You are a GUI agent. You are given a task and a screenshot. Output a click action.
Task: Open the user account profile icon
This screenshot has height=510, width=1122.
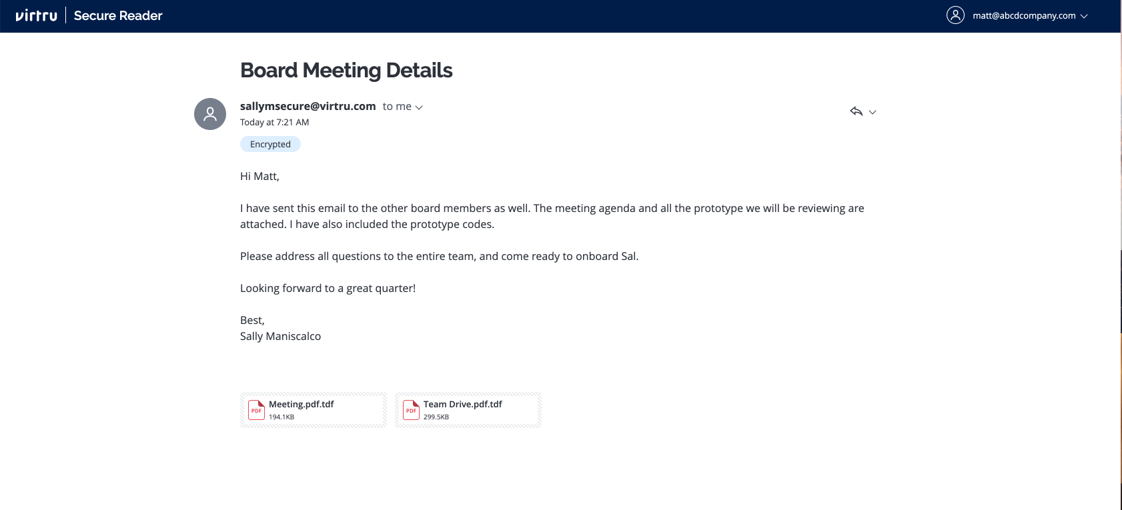point(955,15)
